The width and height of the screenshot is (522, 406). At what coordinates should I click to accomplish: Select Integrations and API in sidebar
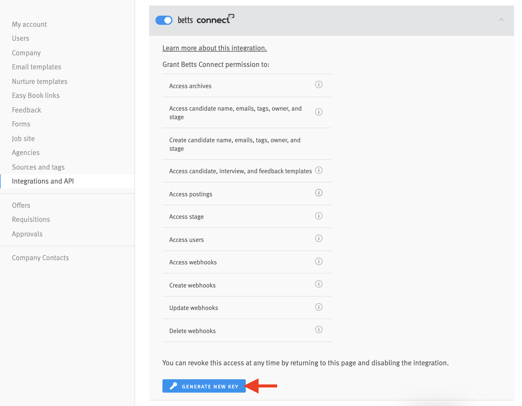click(x=43, y=181)
